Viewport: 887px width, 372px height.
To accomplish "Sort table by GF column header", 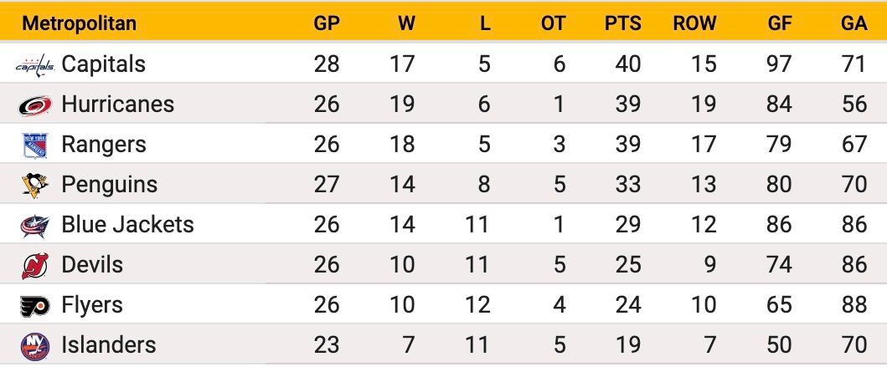I will (780, 23).
